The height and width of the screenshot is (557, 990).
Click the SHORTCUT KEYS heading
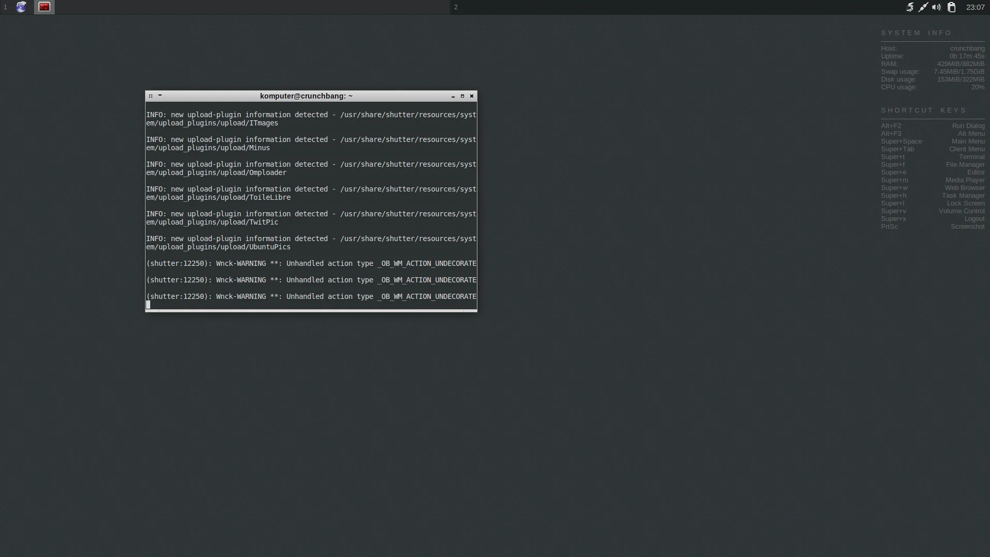[923, 110]
